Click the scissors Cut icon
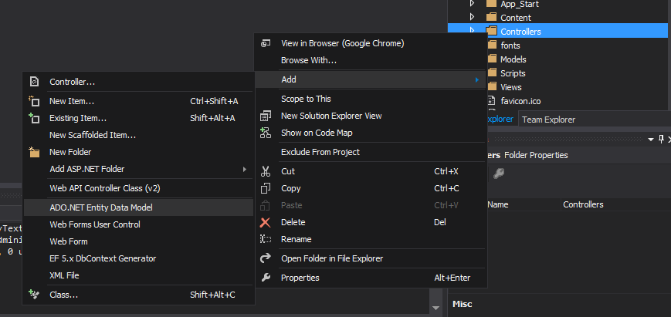Screen dimensions: 671x317 266,171
